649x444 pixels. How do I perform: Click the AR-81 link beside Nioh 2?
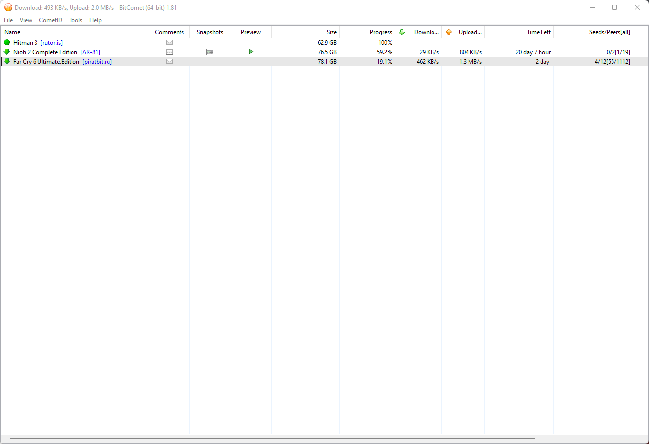(x=90, y=52)
